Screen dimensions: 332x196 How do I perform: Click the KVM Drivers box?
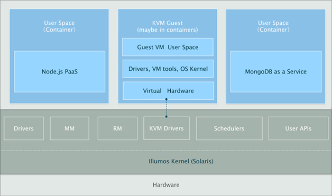pos(167,128)
